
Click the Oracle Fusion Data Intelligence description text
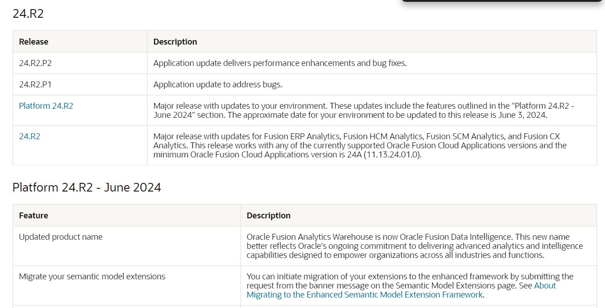[x=414, y=246]
